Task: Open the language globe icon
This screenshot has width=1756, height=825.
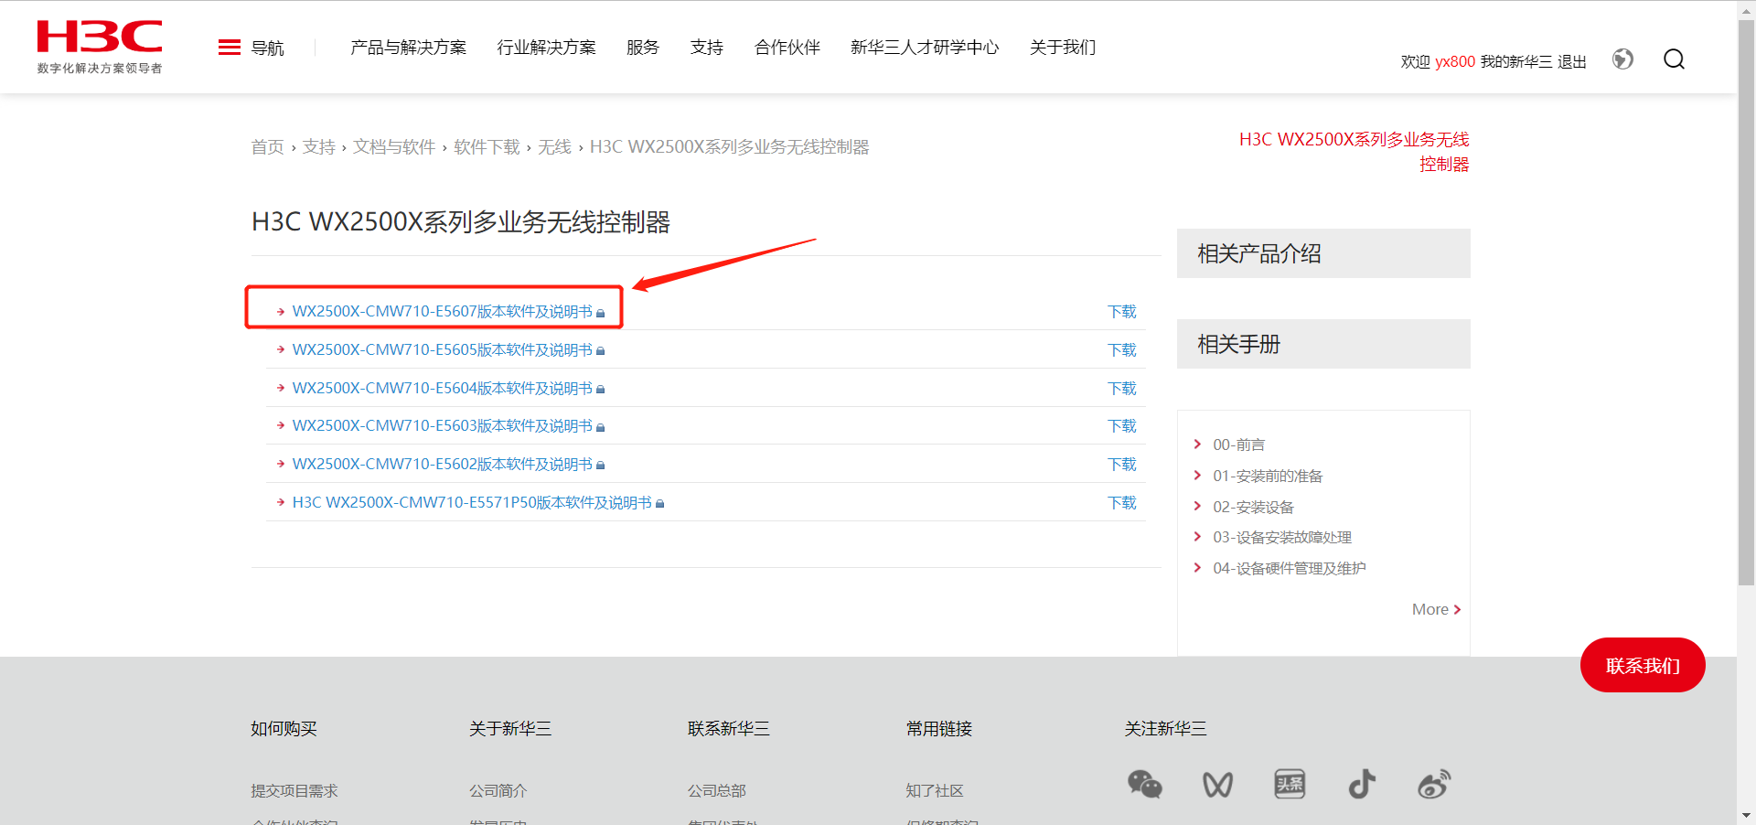Action: (1622, 59)
